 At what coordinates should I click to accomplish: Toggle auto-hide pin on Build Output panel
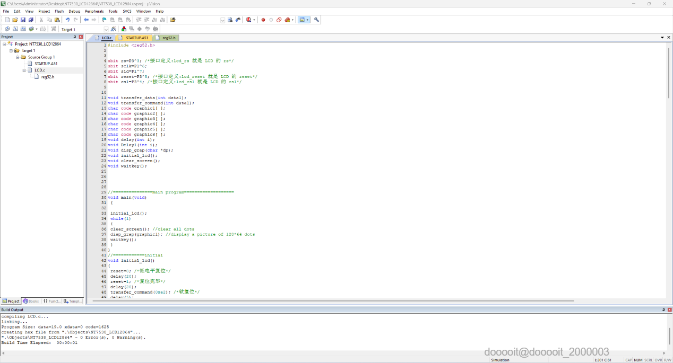tap(663, 309)
